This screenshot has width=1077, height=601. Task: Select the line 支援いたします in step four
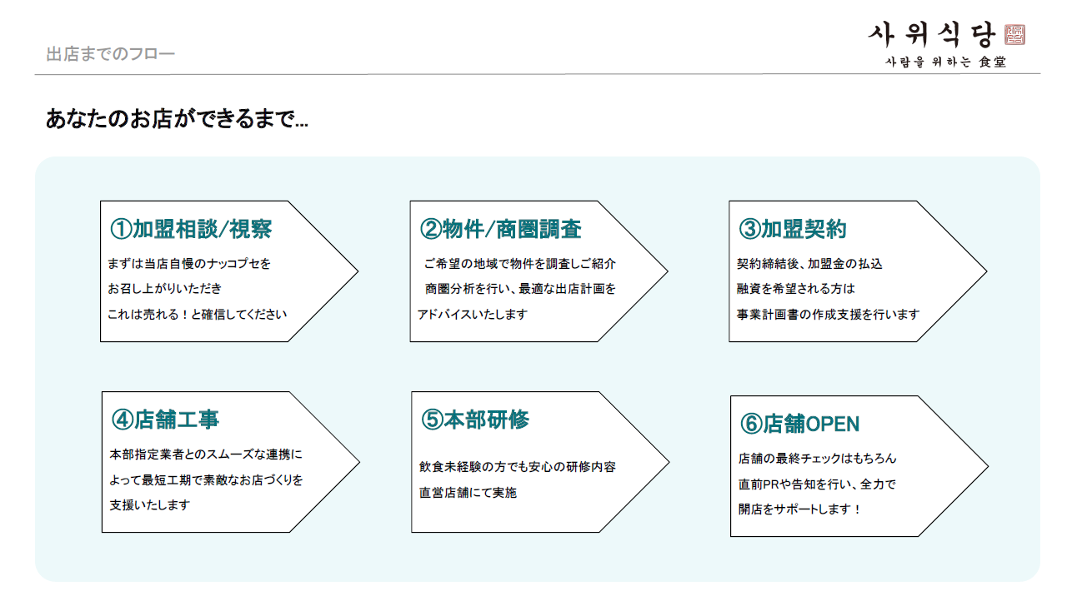pyautogui.click(x=150, y=504)
